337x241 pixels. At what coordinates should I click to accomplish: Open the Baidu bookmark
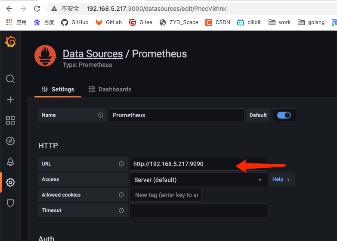point(44,22)
